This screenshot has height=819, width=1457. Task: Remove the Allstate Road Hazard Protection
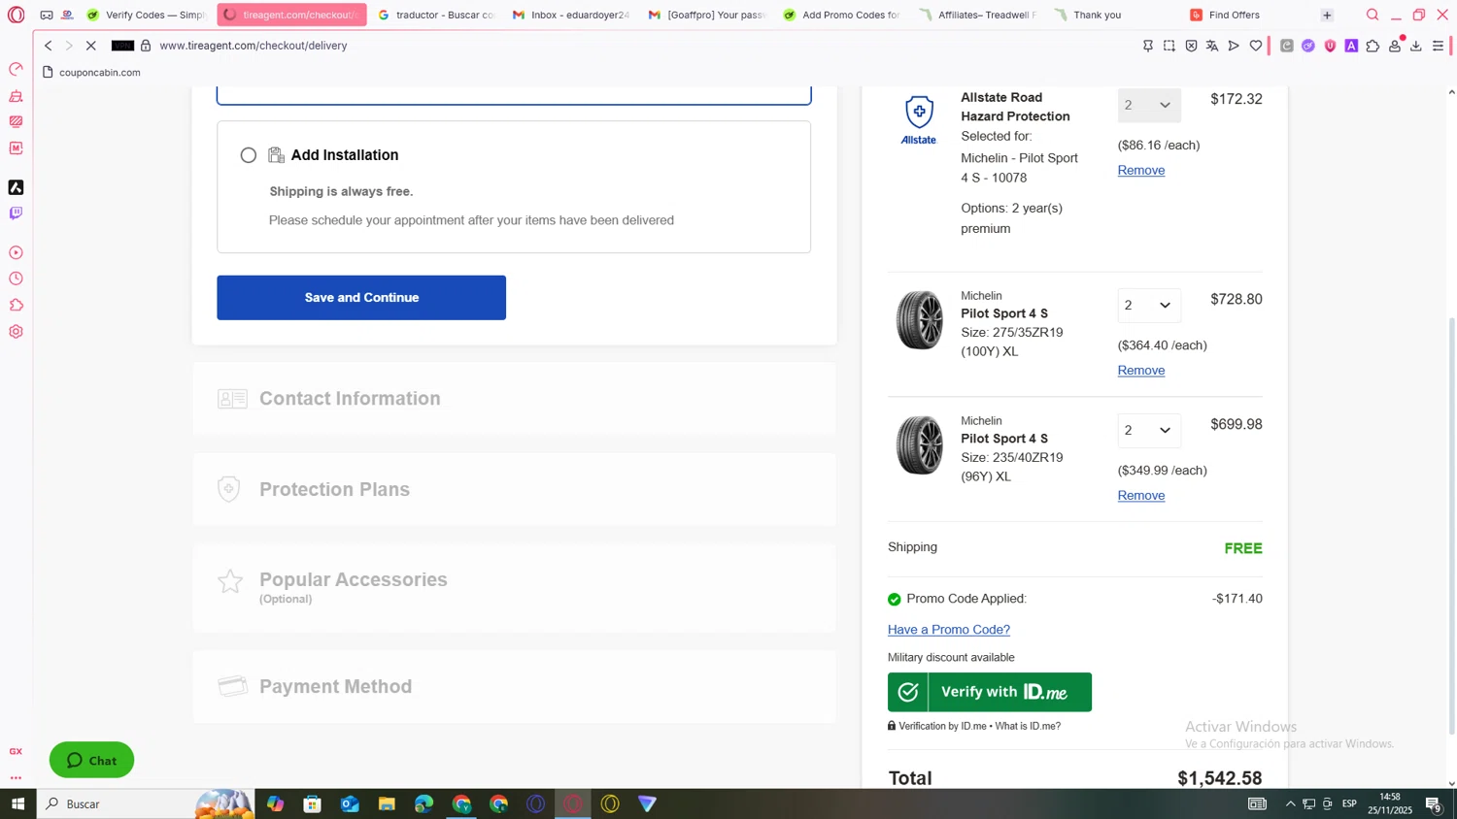(1140, 171)
